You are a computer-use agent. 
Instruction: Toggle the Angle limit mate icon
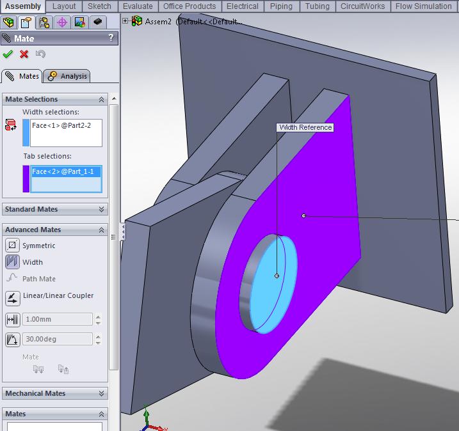click(x=13, y=340)
